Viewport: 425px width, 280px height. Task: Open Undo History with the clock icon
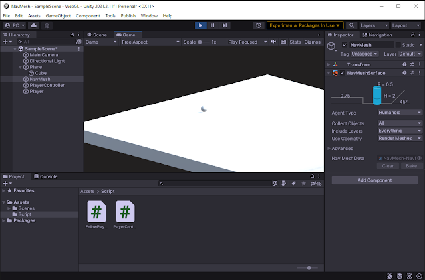pyautogui.click(x=259, y=25)
